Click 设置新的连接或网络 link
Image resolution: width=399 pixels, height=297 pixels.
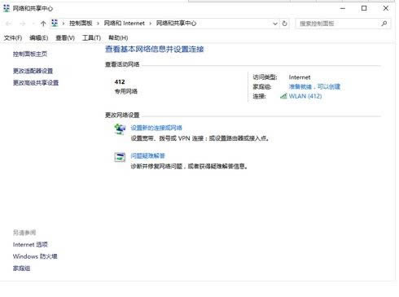tap(156, 128)
